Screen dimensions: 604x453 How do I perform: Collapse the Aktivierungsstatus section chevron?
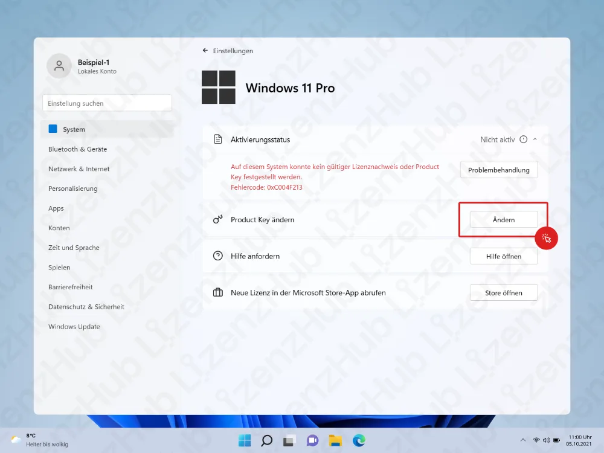[535, 140]
